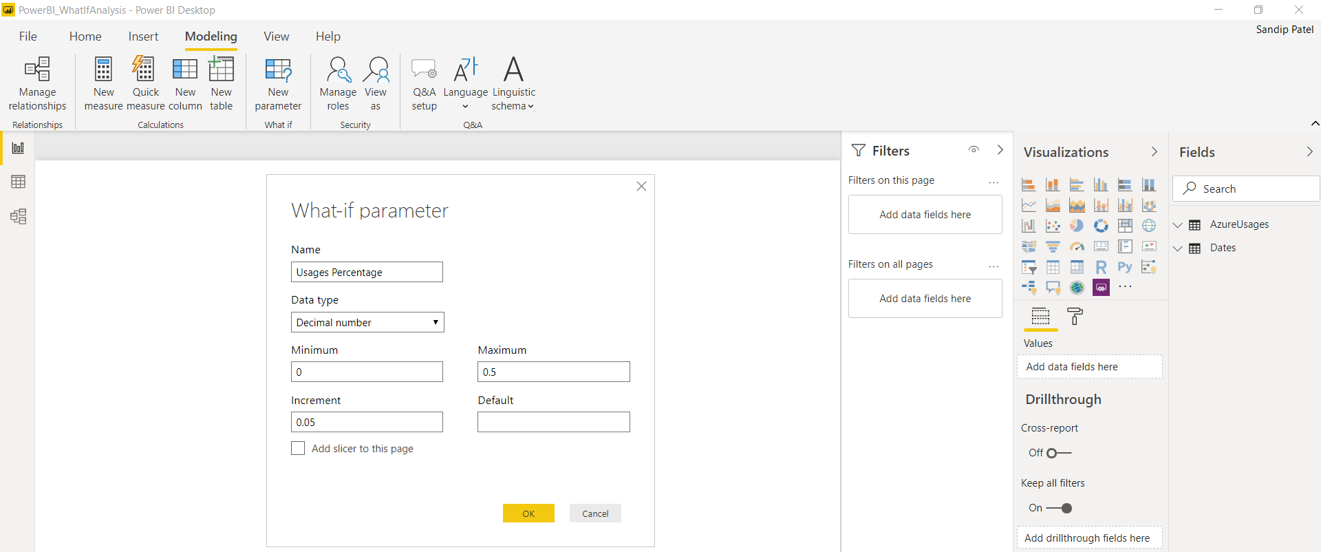The width and height of the screenshot is (1321, 552).
Task: Open Manage roles under Security
Action: [x=338, y=84]
